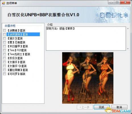Click the description box scroll-up arrow

click(128, 28)
